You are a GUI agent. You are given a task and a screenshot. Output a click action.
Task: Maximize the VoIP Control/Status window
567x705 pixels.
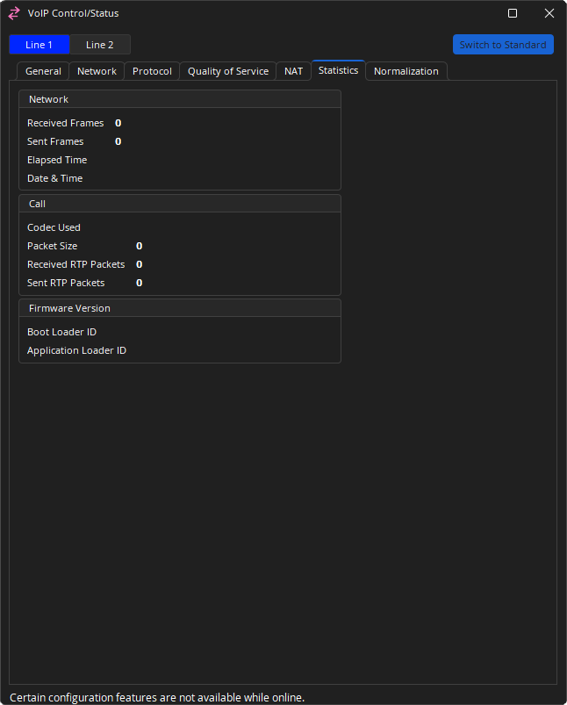pyautogui.click(x=513, y=13)
